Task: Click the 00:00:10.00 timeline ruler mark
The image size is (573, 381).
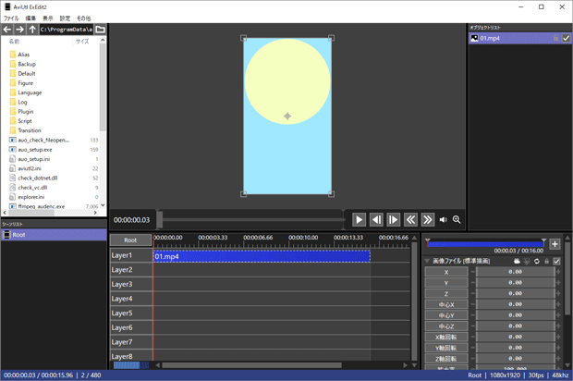Action: pos(303,238)
